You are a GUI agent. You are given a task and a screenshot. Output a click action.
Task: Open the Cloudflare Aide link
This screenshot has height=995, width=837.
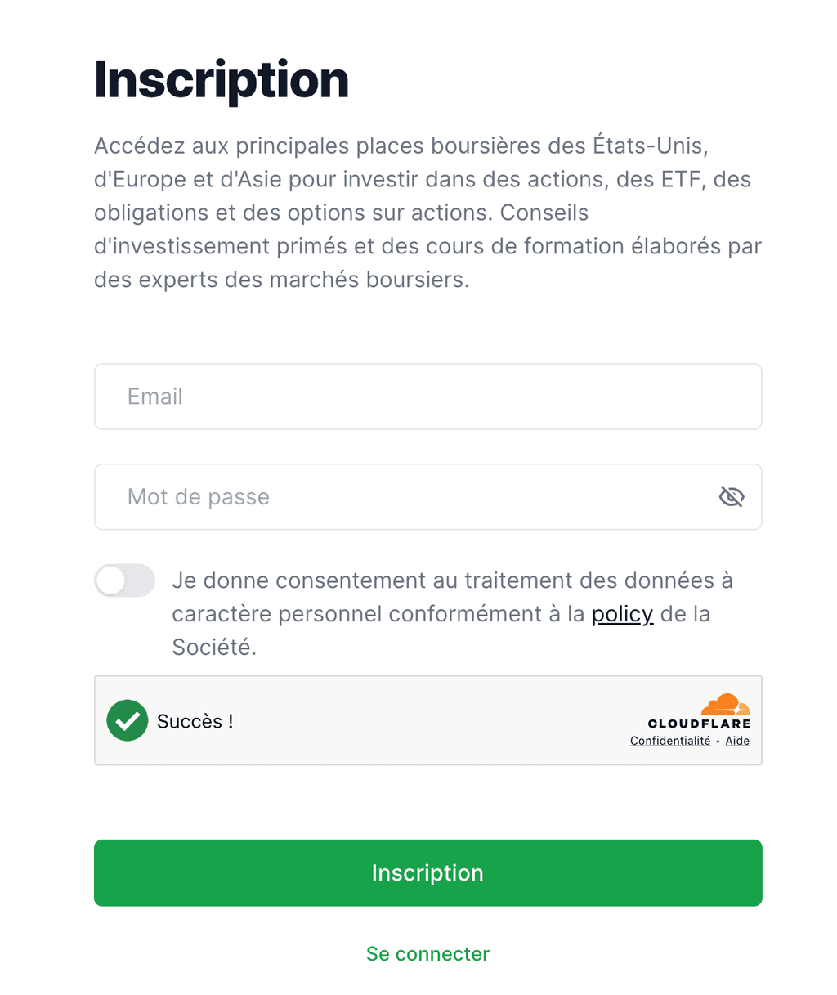737,741
